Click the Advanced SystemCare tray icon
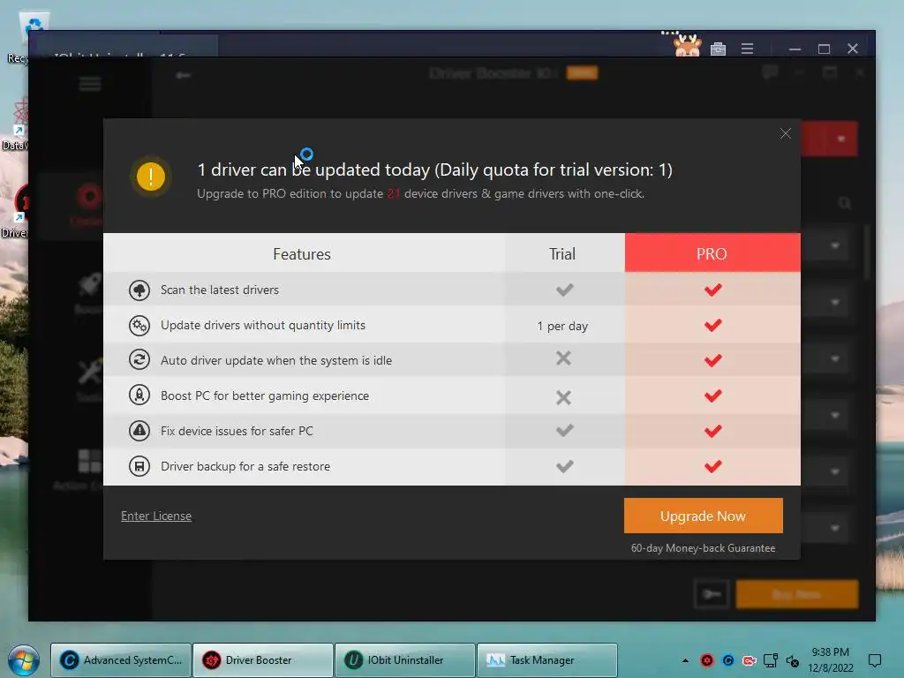 pos(728,660)
